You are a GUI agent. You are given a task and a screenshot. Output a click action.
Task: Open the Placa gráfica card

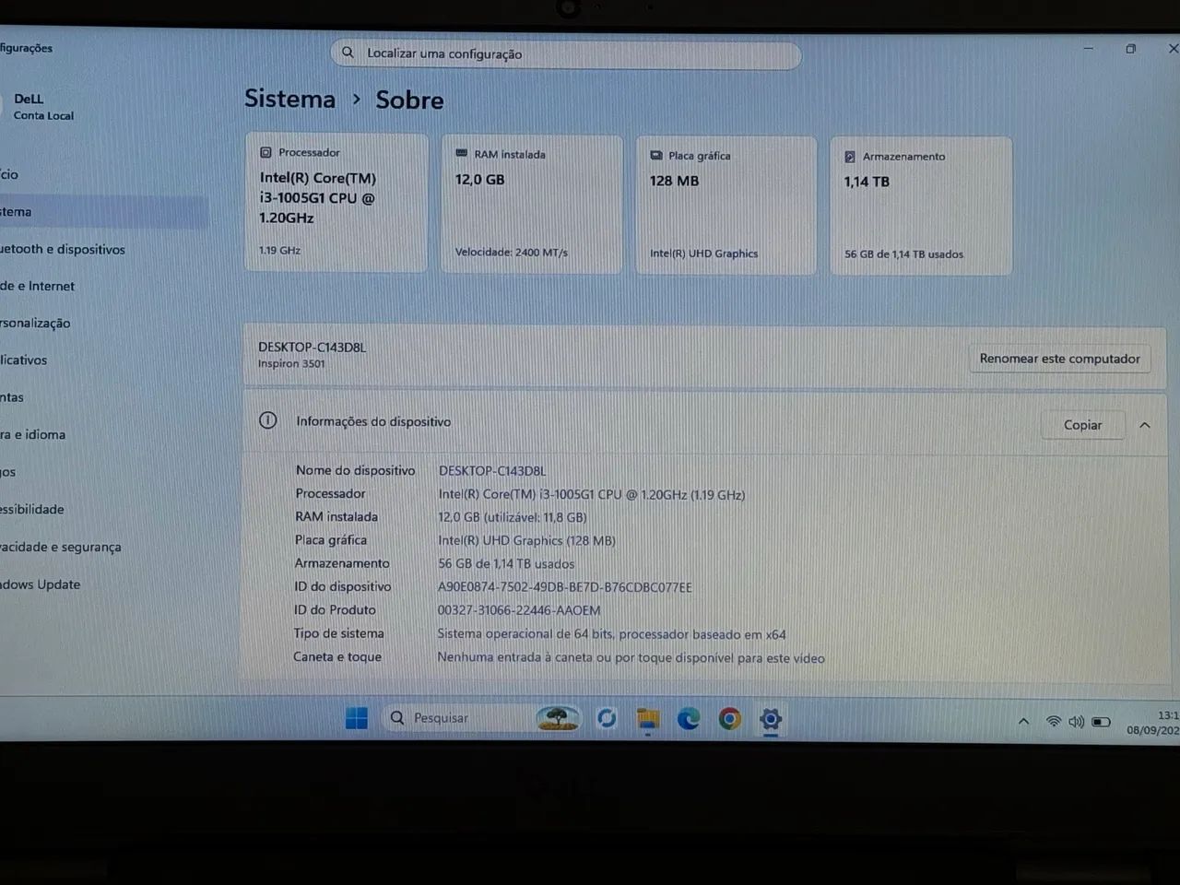point(726,205)
